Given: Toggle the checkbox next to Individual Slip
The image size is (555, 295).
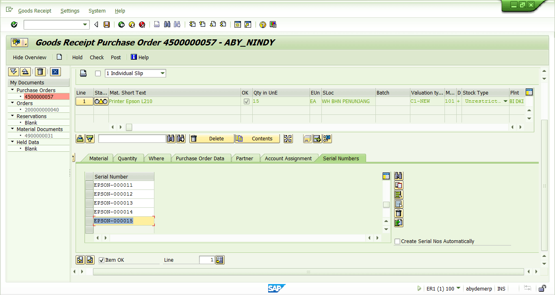Looking at the screenshot, I should click(98, 73).
